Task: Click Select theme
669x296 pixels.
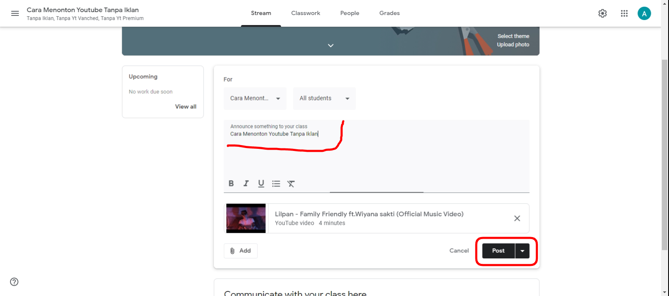Action: (513, 36)
